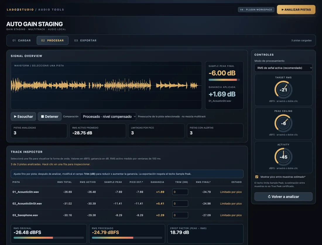This screenshot has width=322, height=245.
Task: Click the Estado column header
Action: pyautogui.click(x=236, y=182)
